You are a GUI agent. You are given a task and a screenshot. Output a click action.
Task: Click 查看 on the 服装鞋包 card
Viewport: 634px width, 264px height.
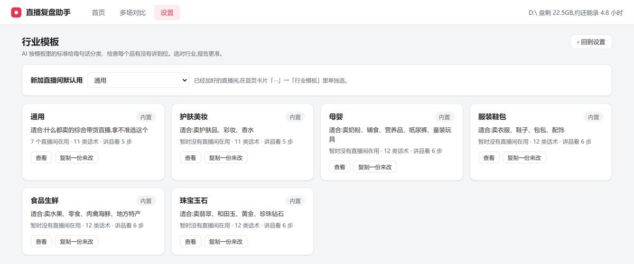tap(489, 157)
